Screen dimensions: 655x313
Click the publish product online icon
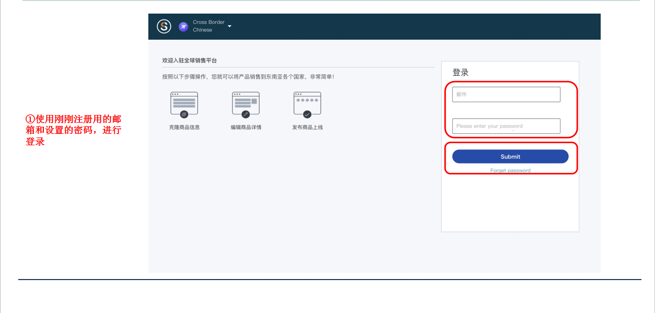pos(307,105)
